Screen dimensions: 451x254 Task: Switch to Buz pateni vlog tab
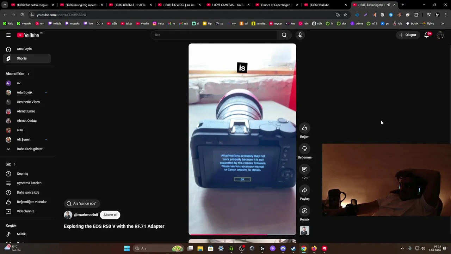point(33,5)
